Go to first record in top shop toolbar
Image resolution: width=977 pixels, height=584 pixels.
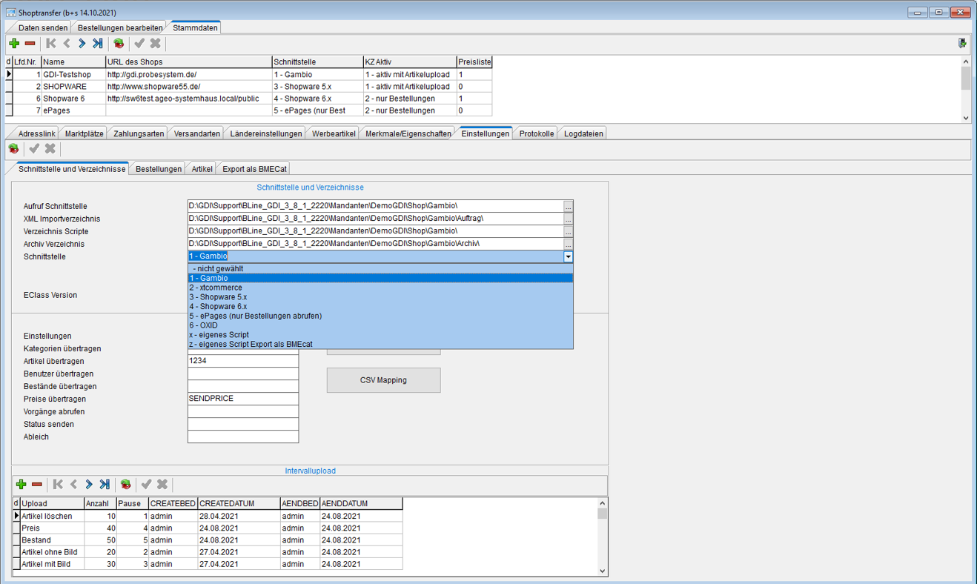pyautogui.click(x=50, y=44)
